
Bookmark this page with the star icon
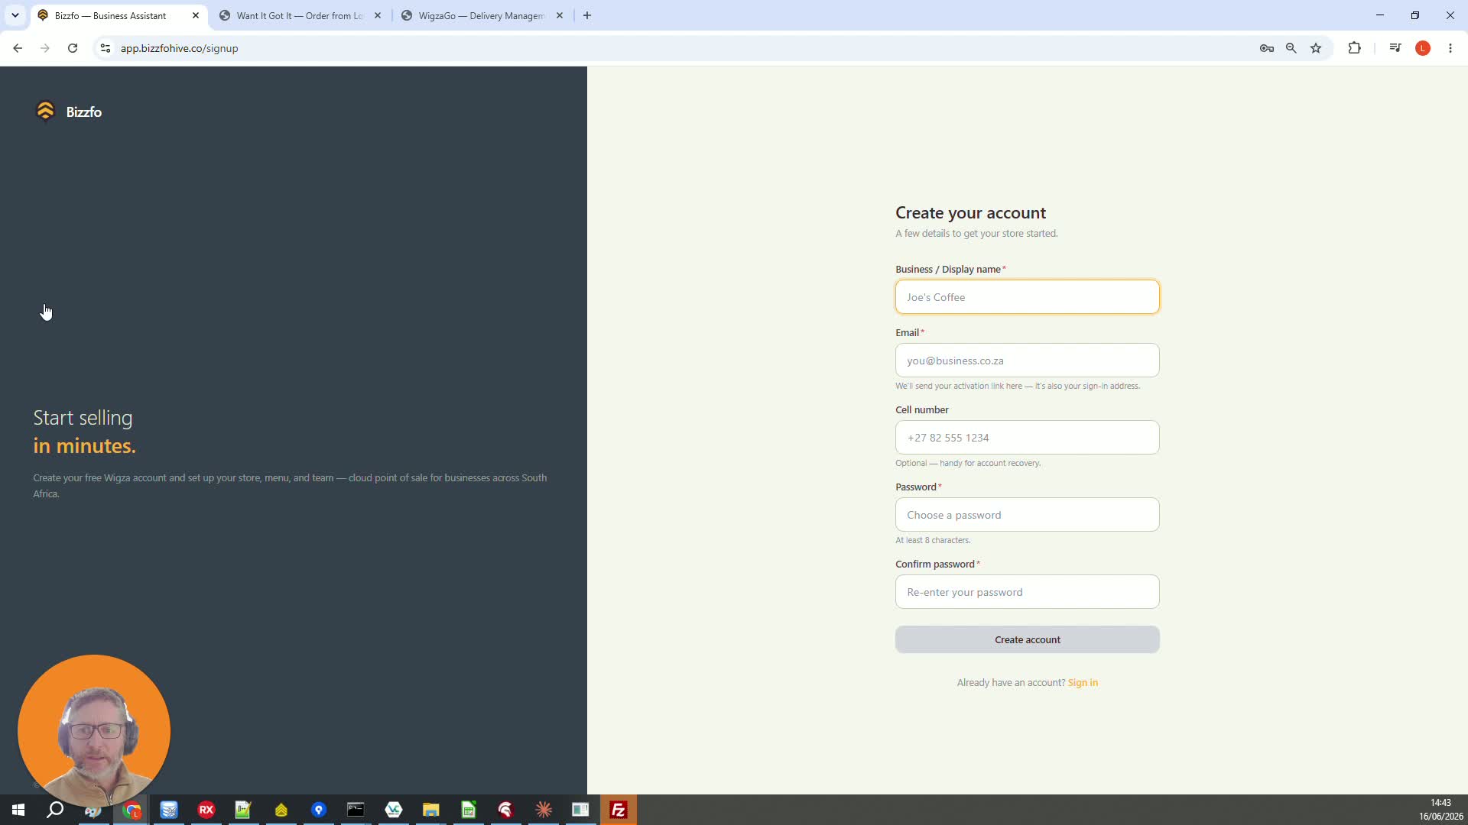coord(1316,48)
